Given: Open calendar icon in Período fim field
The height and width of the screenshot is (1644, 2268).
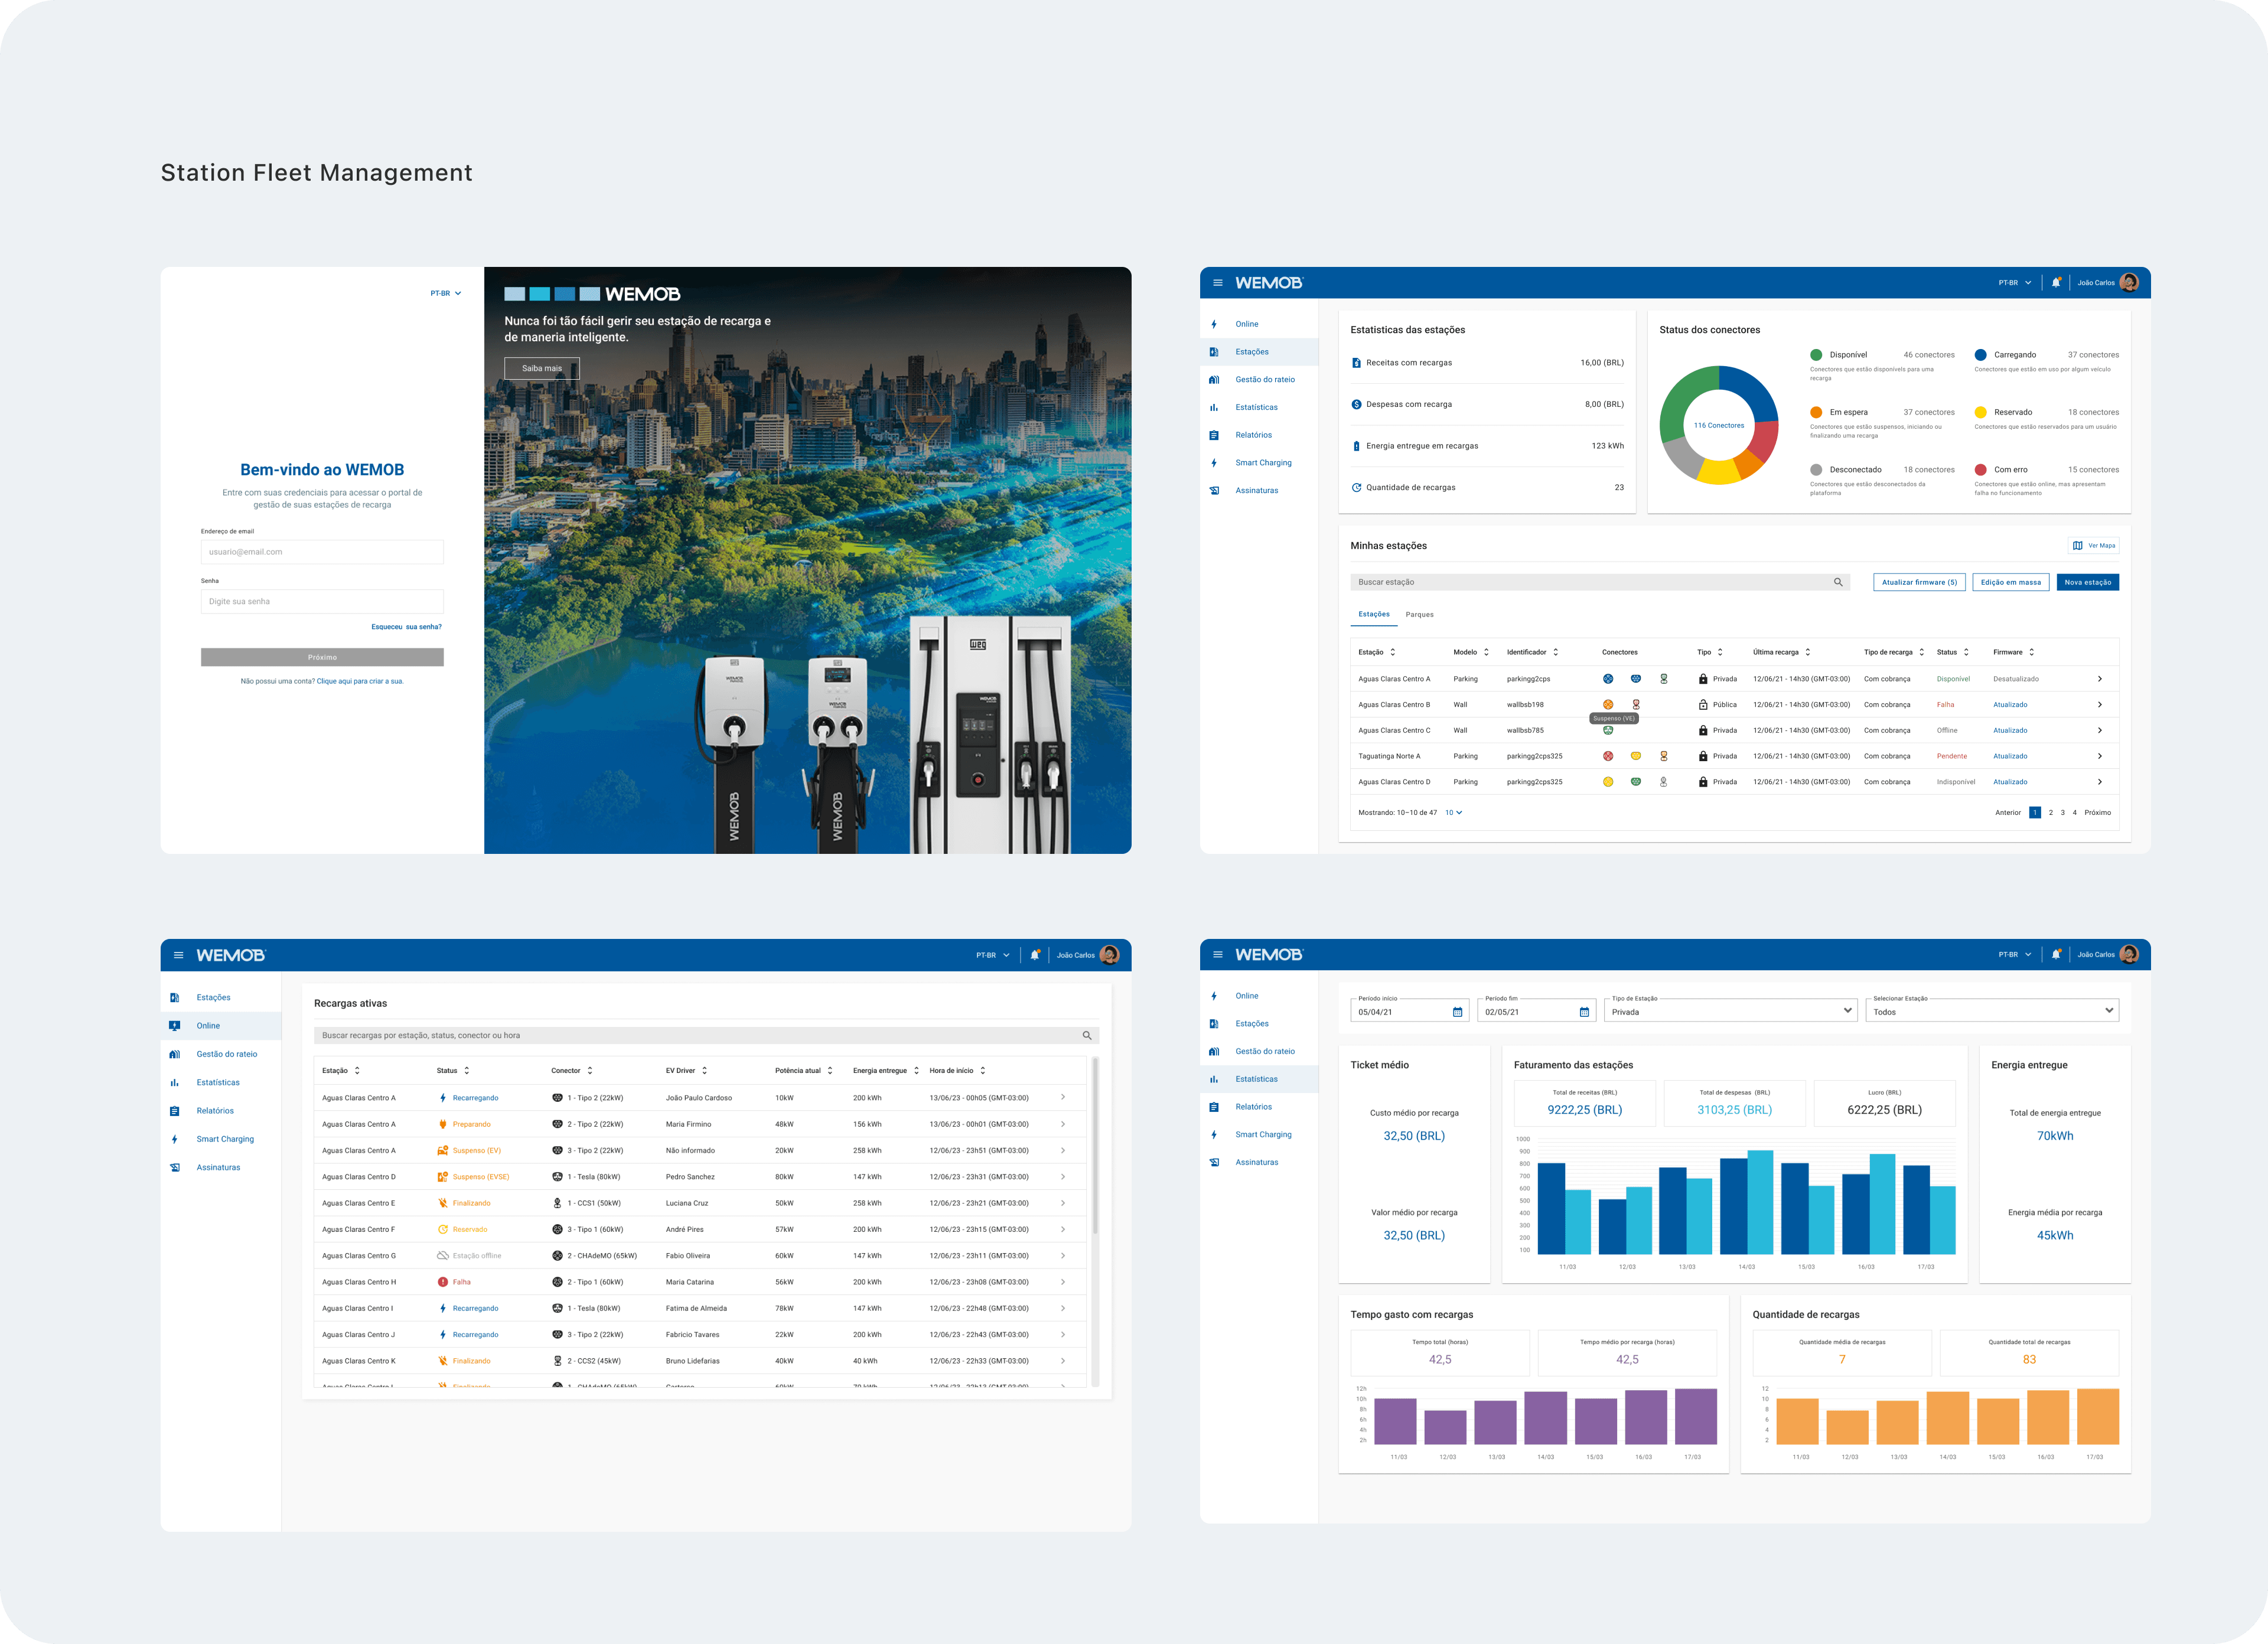Looking at the screenshot, I should click(x=1584, y=1012).
